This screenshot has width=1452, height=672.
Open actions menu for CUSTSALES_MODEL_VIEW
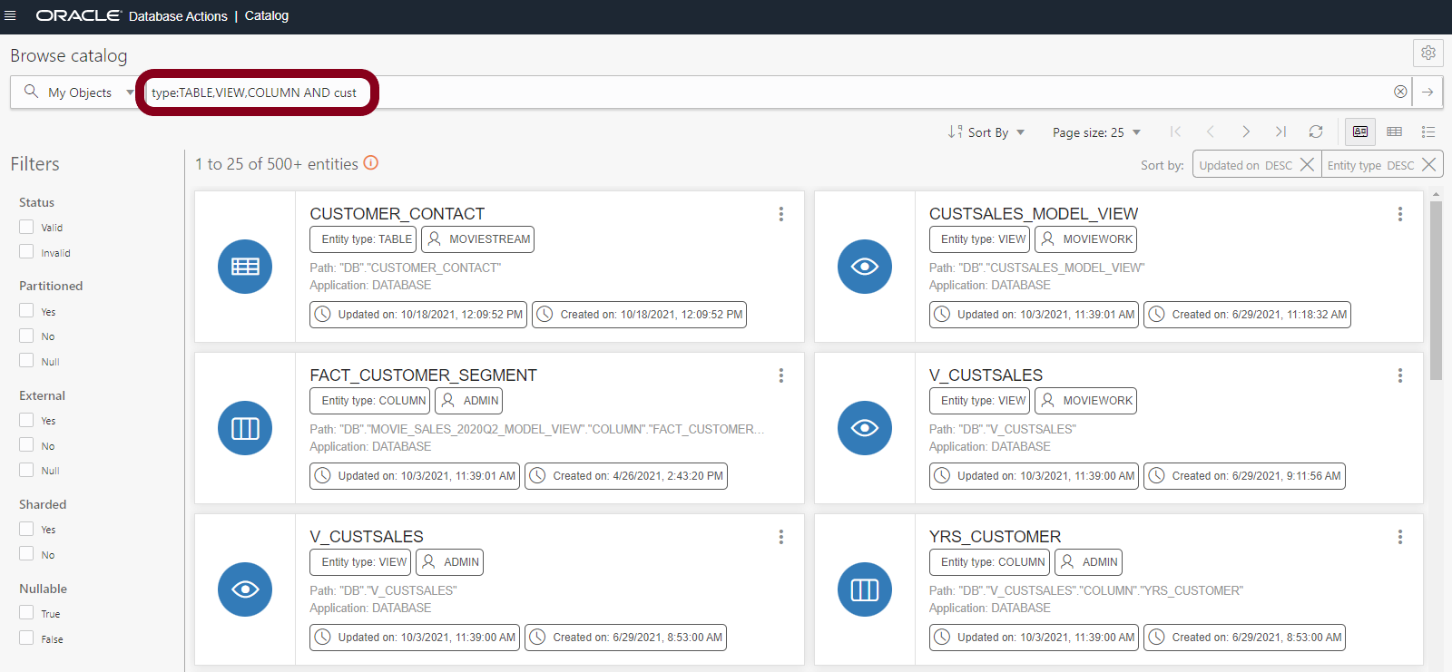click(1400, 214)
